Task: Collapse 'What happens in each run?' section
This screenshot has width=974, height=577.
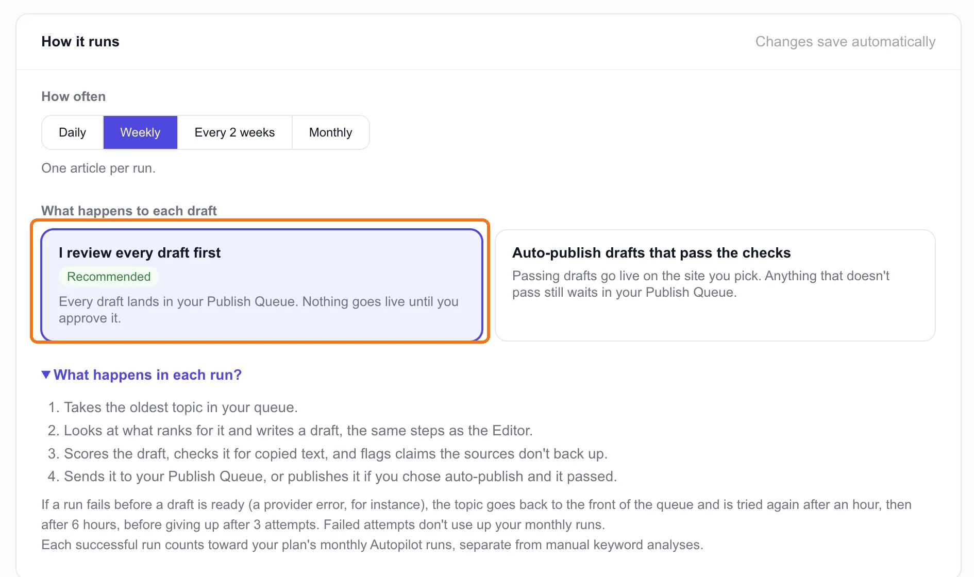Action: [x=142, y=375]
